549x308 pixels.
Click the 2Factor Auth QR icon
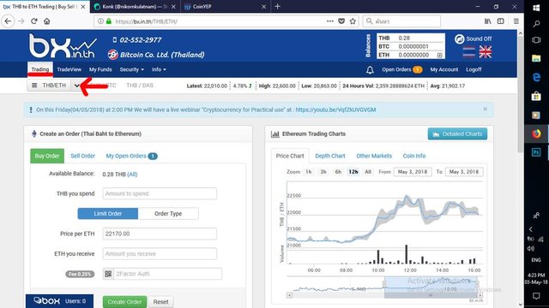click(108, 274)
